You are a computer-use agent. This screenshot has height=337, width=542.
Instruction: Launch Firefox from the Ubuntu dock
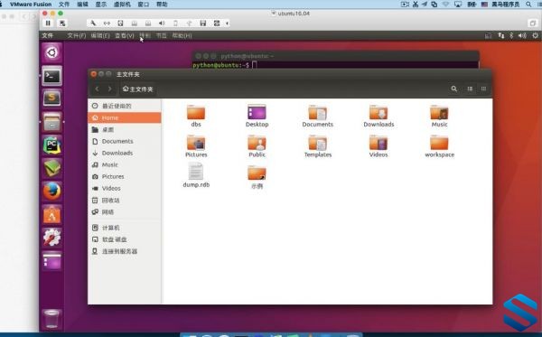click(51, 192)
